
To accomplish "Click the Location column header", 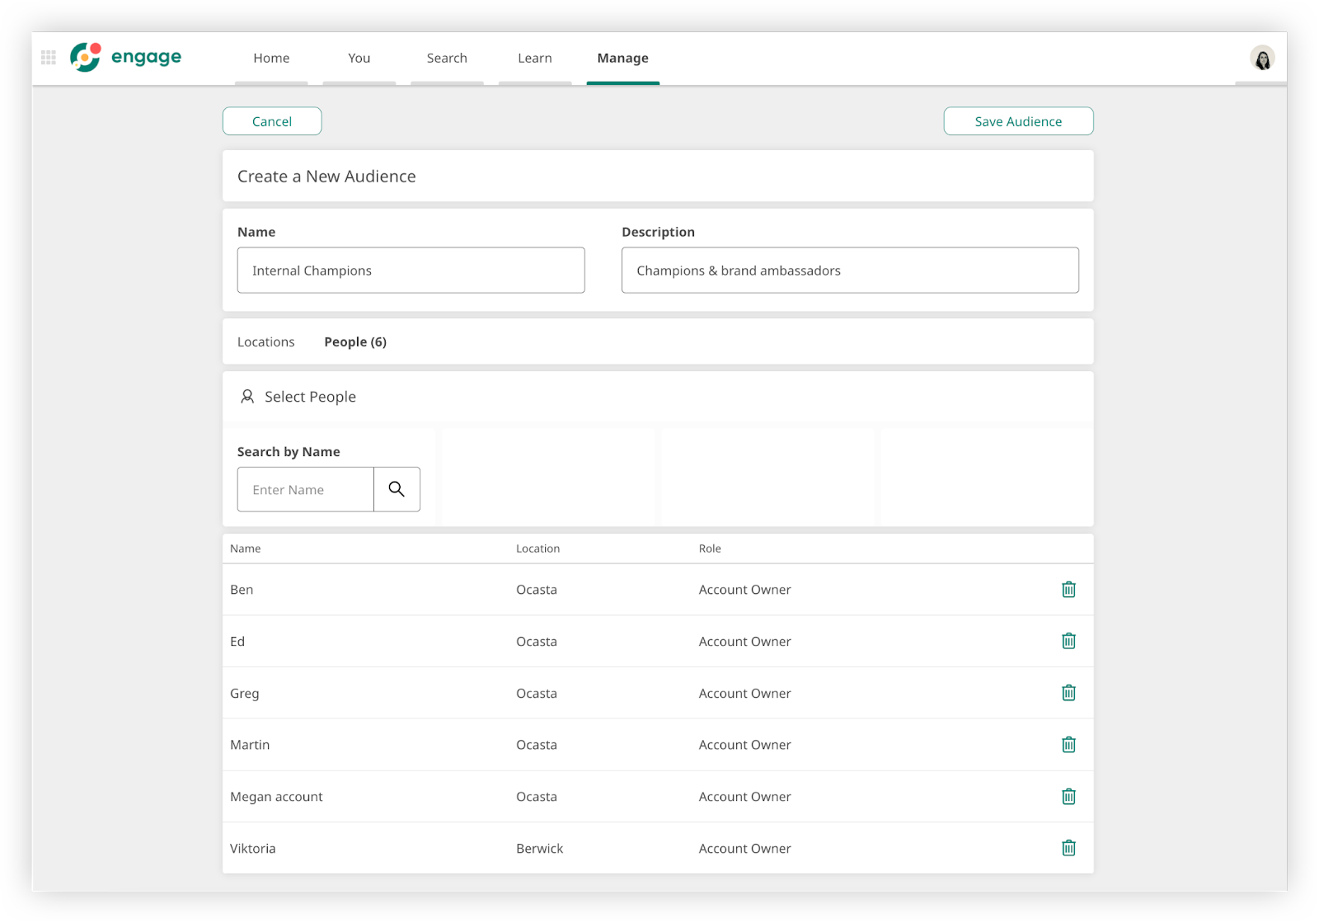I will coord(537,549).
